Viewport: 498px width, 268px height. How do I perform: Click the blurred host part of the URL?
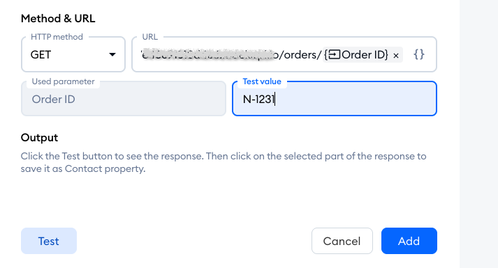point(207,54)
